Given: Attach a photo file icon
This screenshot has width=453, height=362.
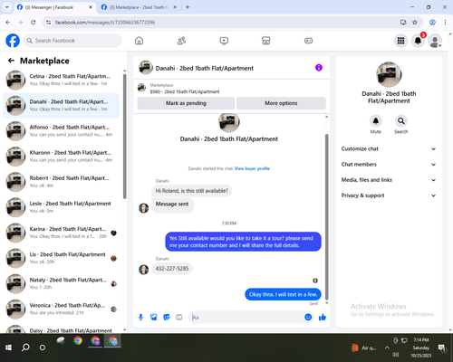Looking at the screenshot, I should pos(154,317).
